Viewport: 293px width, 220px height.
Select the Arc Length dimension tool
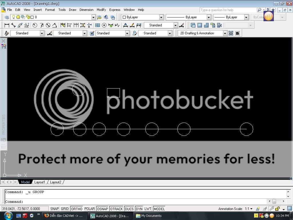point(20,25)
